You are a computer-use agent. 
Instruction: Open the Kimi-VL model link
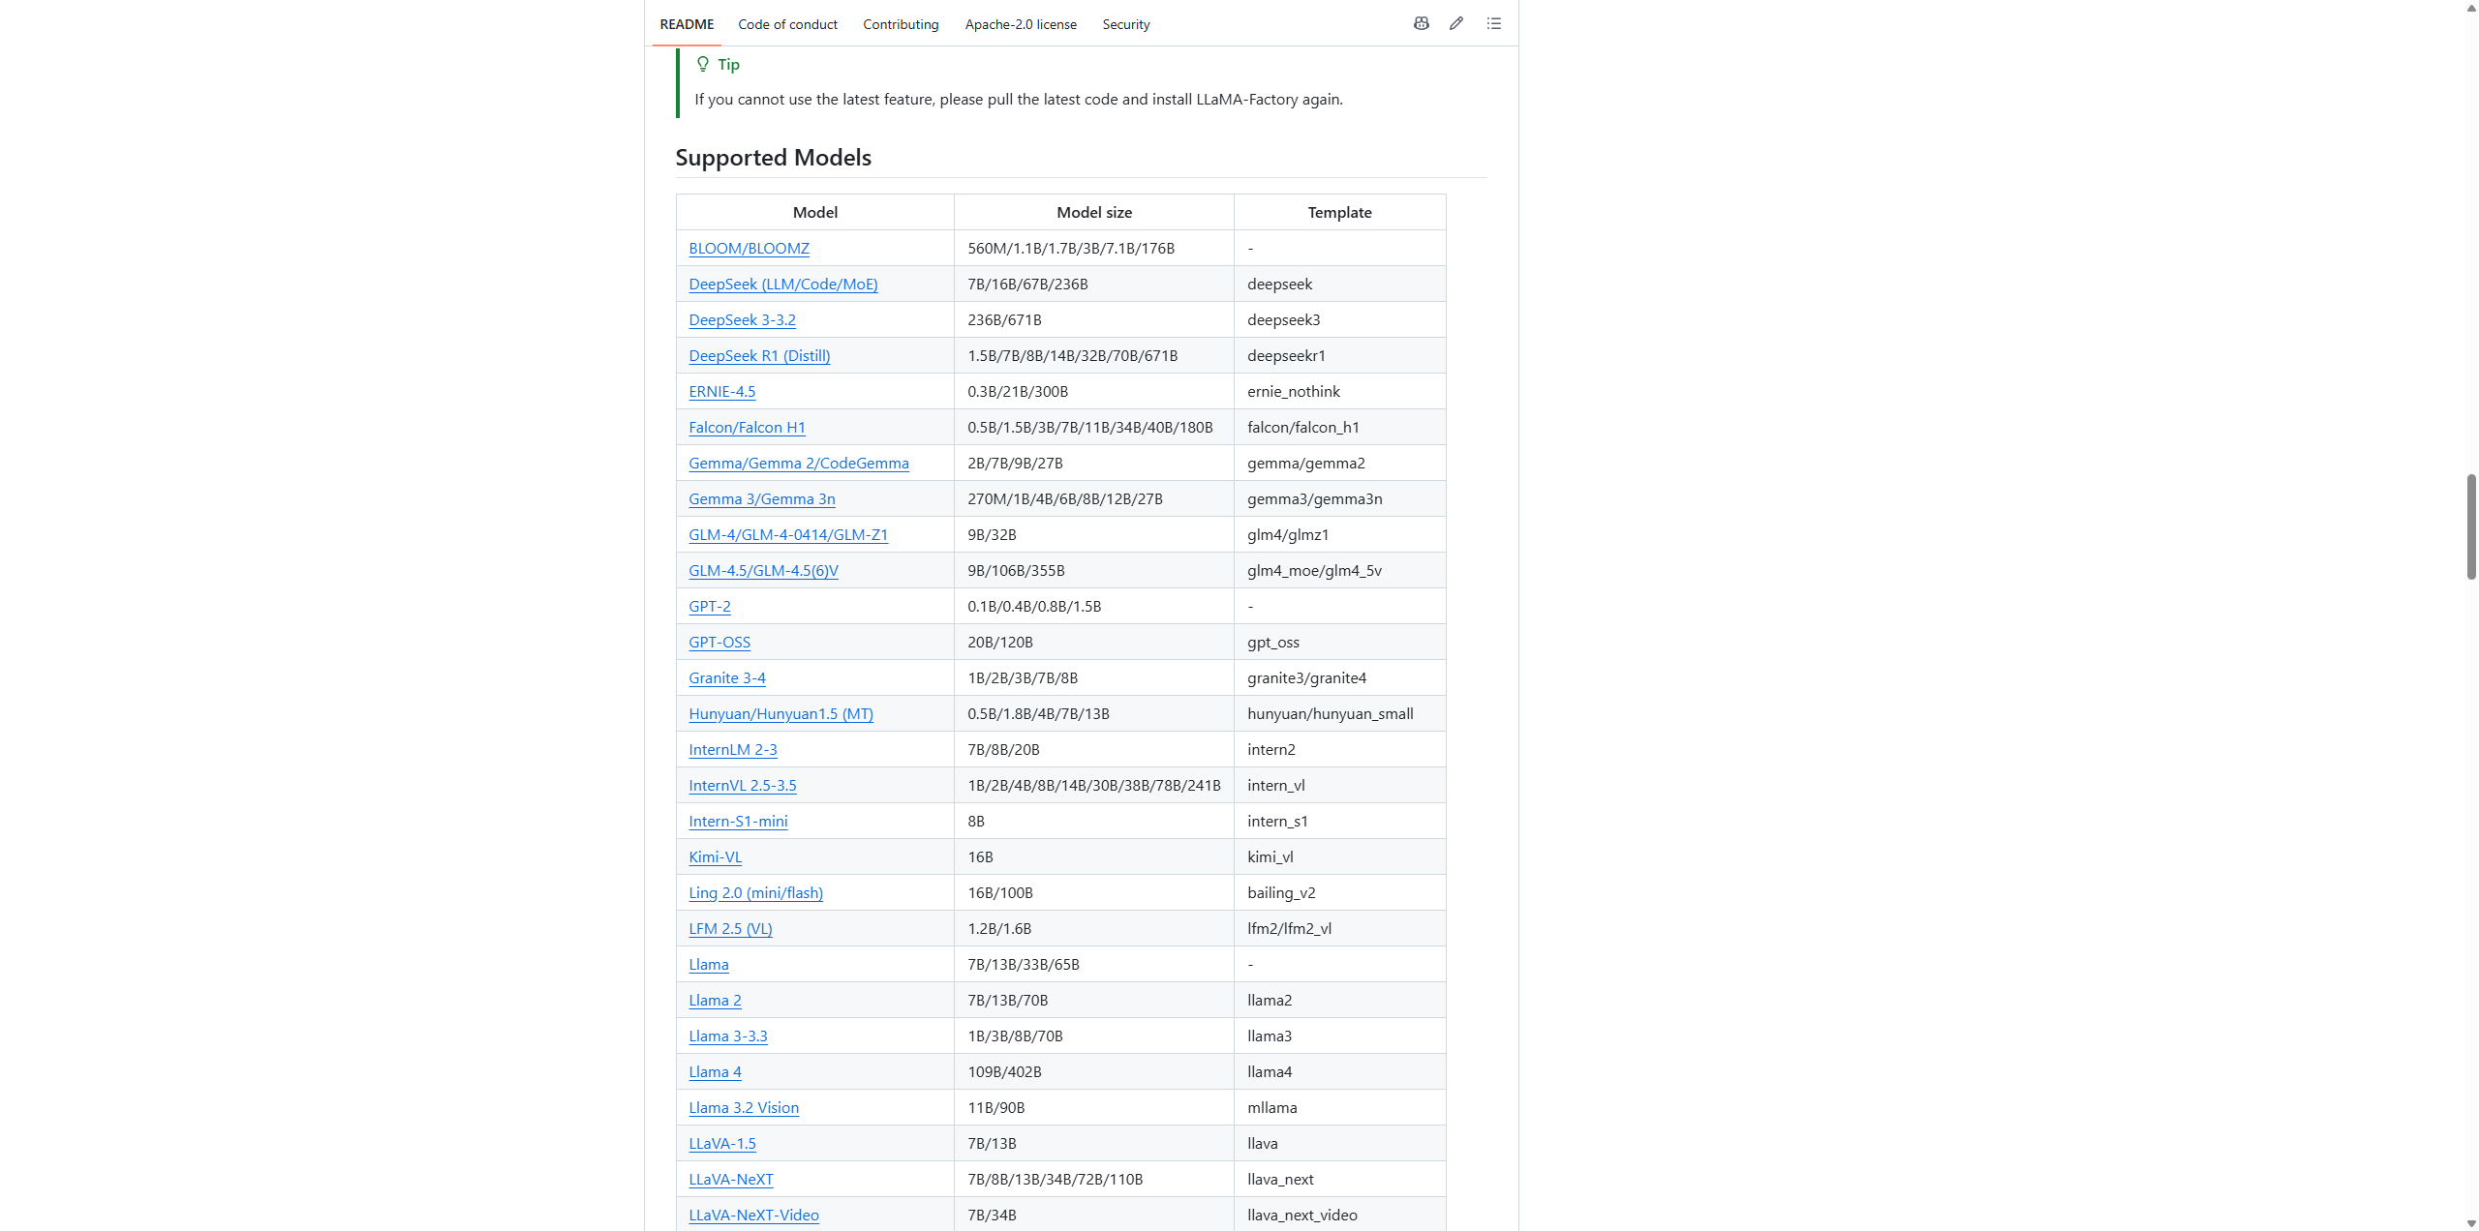coord(715,856)
